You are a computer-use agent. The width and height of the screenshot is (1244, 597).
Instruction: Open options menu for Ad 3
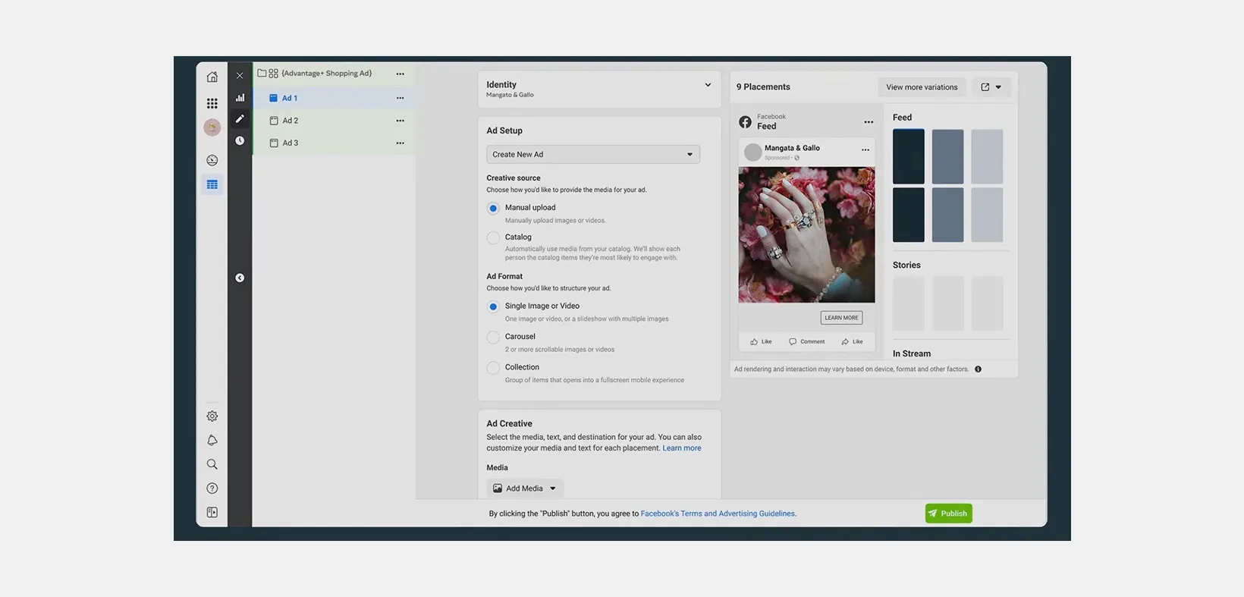(400, 143)
